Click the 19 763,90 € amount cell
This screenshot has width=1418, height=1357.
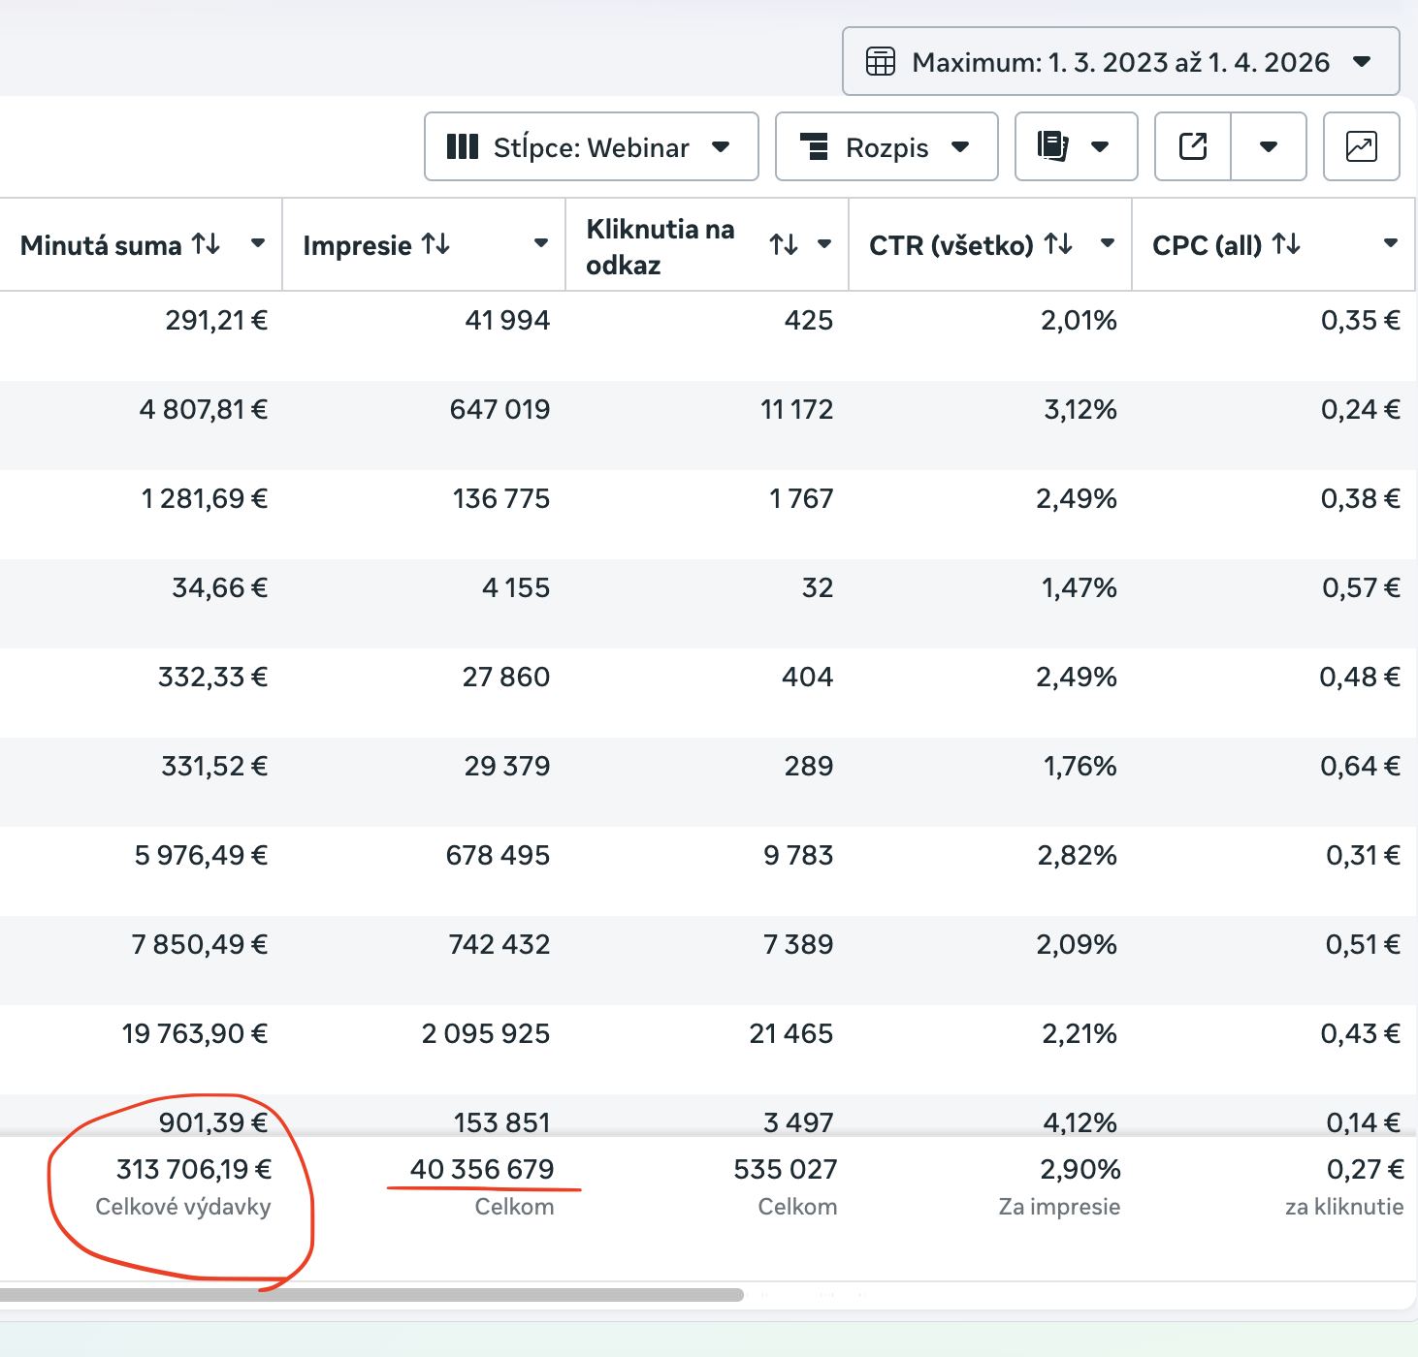pos(195,1033)
